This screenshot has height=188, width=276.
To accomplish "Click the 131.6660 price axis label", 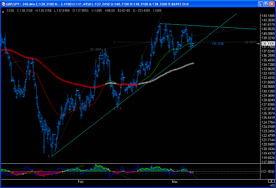I will pyautogui.click(x=268, y=82).
